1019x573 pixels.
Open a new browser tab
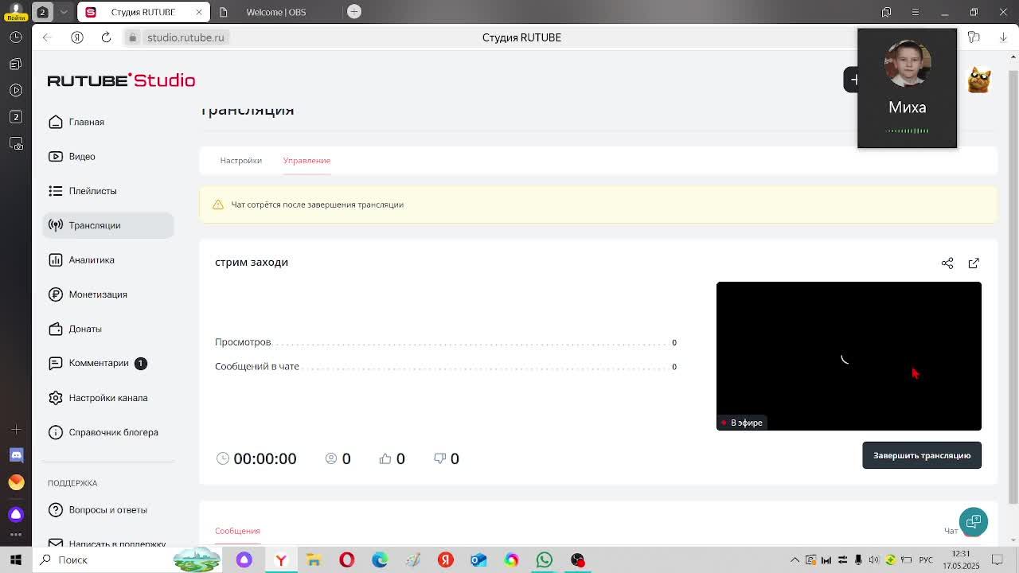point(354,11)
